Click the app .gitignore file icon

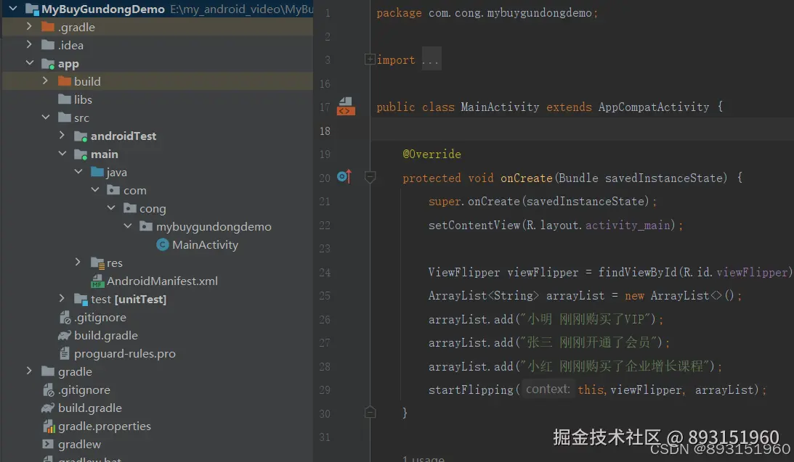click(65, 318)
